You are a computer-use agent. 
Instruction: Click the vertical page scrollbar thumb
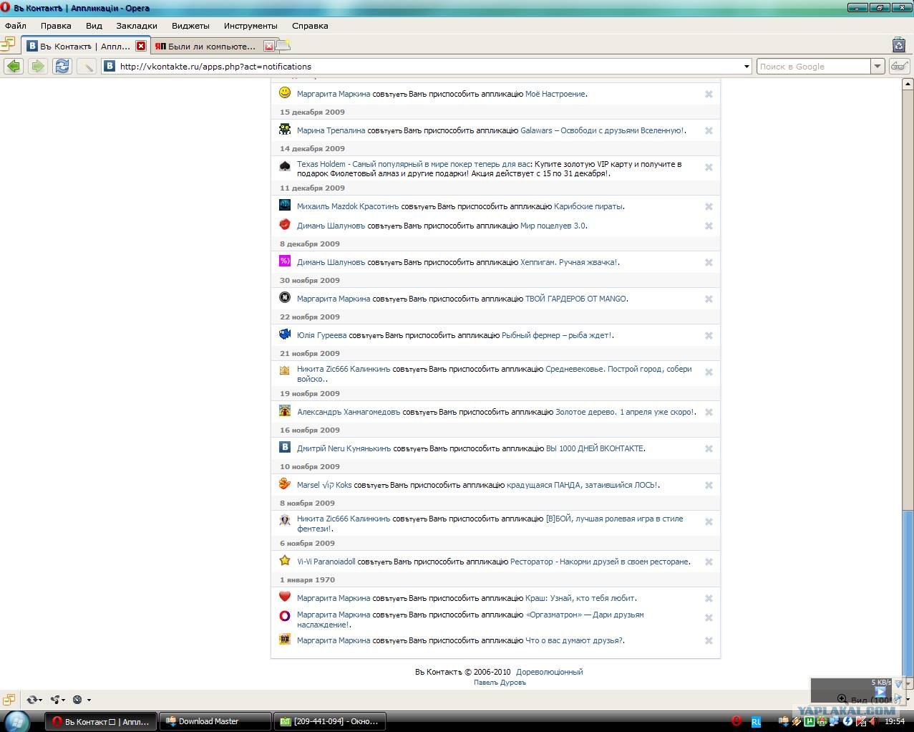[x=908, y=592]
